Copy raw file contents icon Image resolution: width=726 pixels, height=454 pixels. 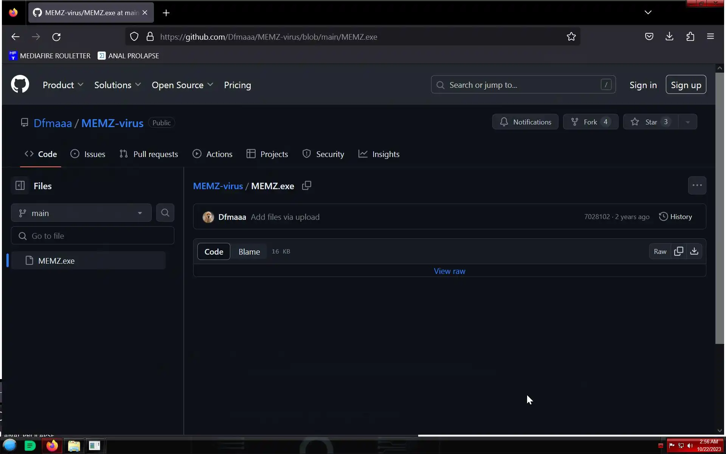[x=679, y=252]
